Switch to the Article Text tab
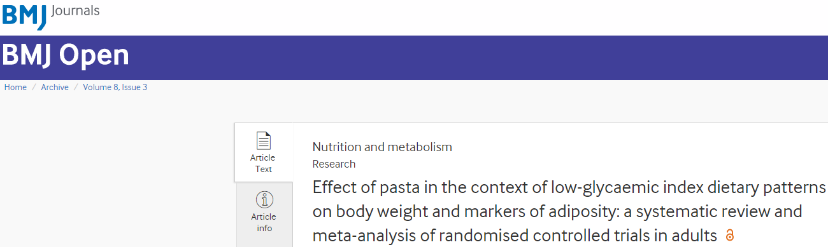The image size is (828, 247). coord(264,152)
